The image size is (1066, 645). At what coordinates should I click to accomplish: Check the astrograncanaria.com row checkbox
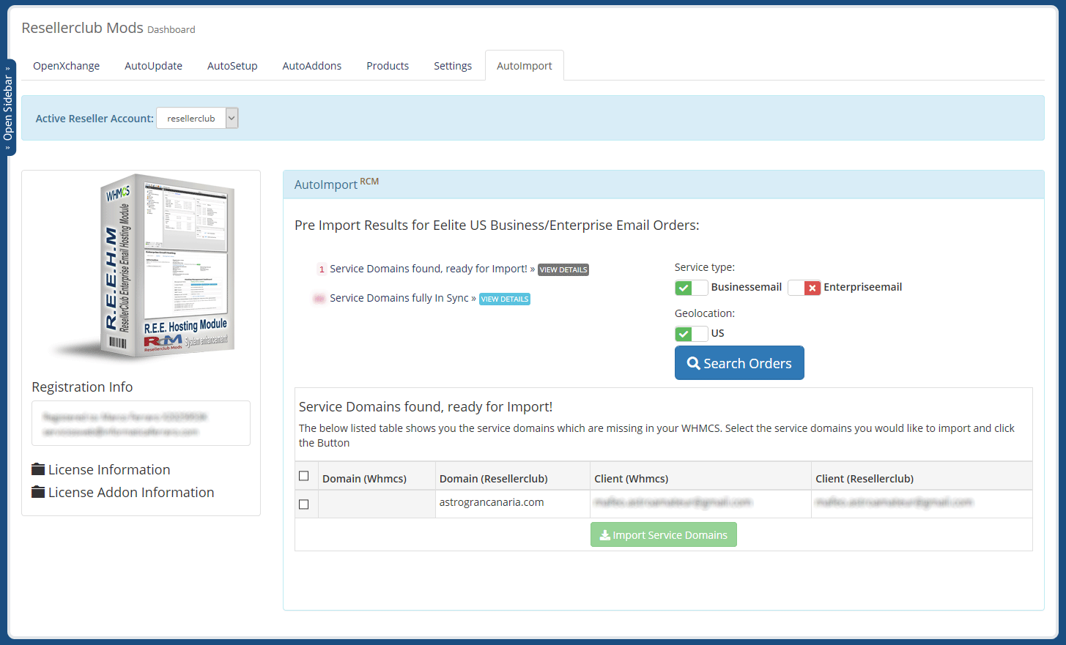pyautogui.click(x=304, y=504)
